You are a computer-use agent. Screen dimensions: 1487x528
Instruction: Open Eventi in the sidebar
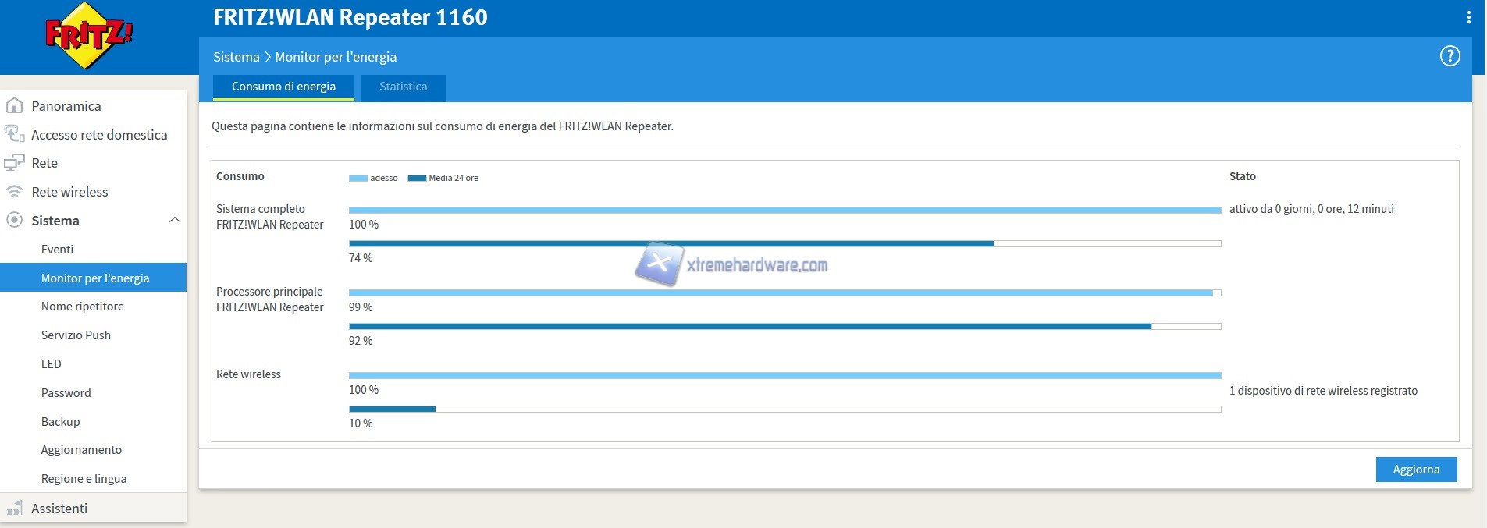coord(57,250)
